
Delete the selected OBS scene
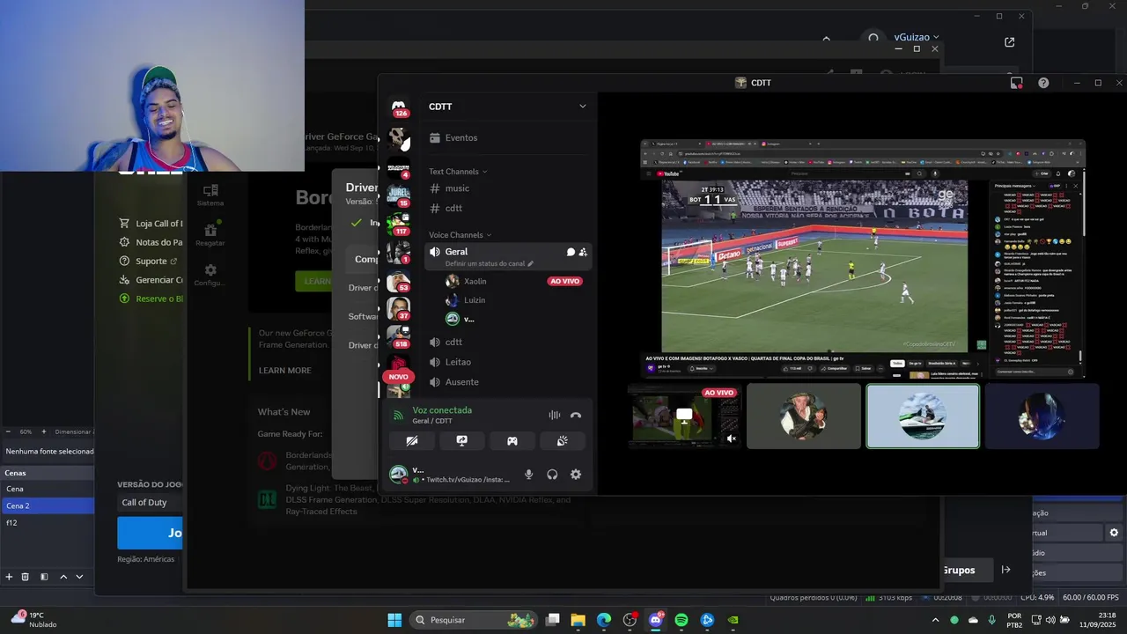point(26,577)
